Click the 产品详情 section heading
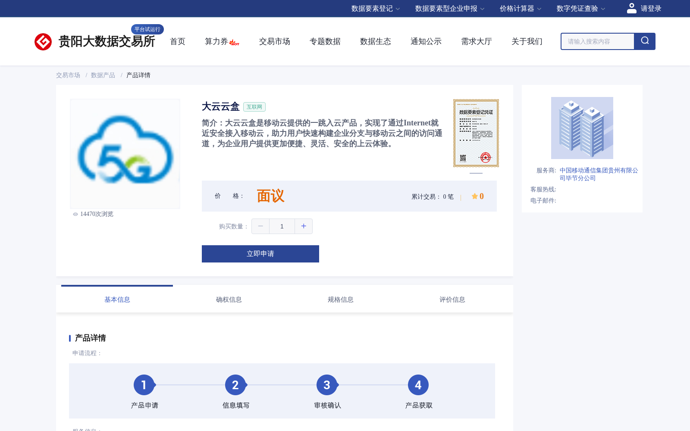Viewport: 690px width, 431px height. (91, 338)
